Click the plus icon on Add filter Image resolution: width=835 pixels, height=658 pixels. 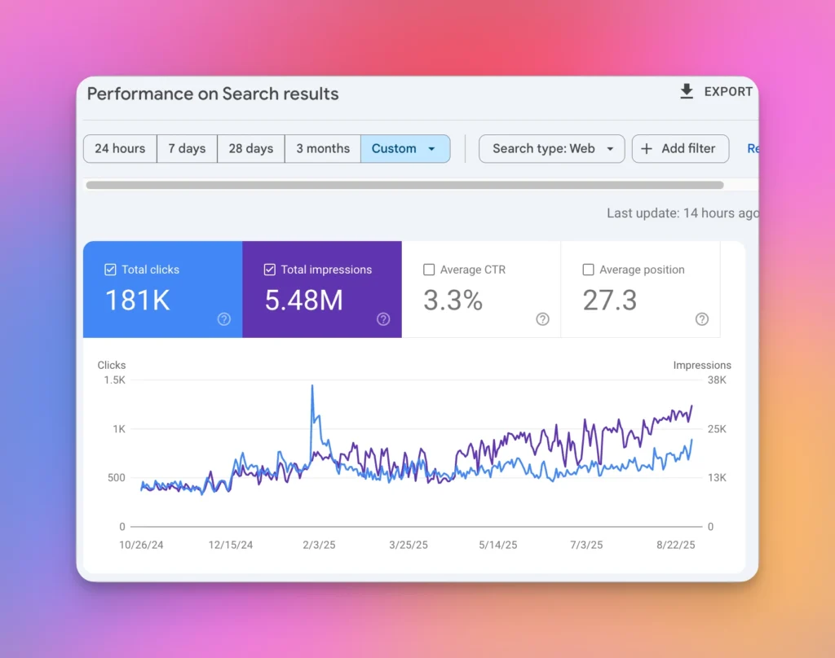coord(646,148)
